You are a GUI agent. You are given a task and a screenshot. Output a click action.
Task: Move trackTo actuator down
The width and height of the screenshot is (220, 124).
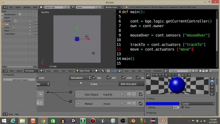[134, 94]
